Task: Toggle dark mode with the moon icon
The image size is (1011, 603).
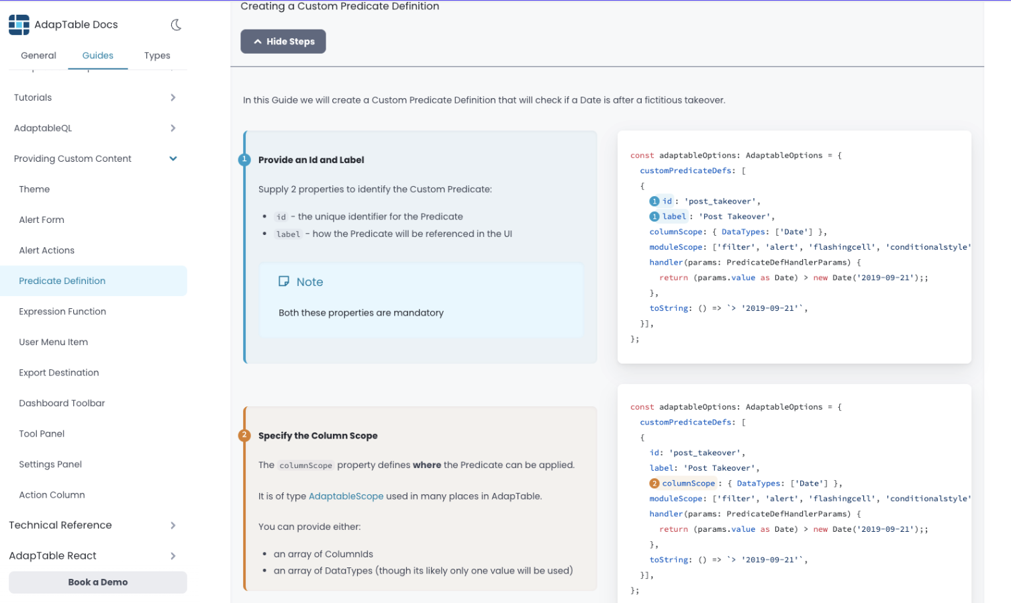Action: click(176, 25)
